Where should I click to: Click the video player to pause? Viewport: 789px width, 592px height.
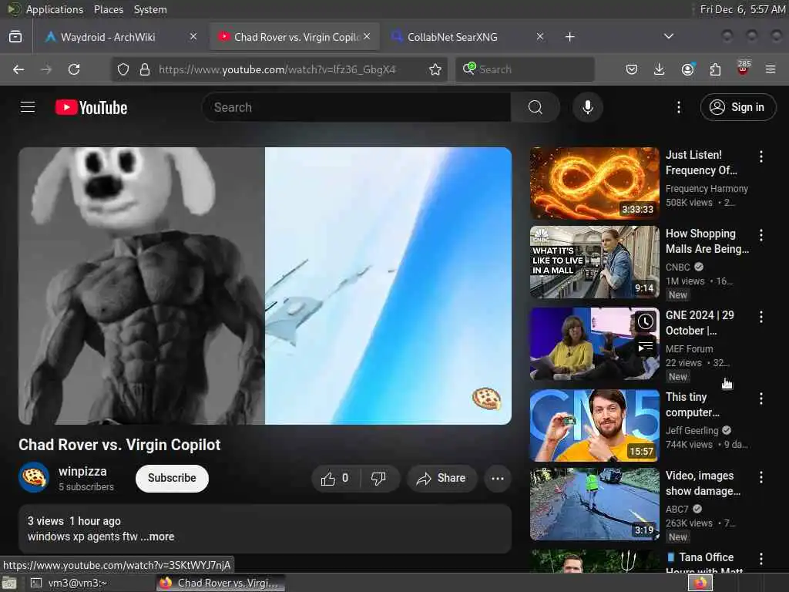click(265, 285)
